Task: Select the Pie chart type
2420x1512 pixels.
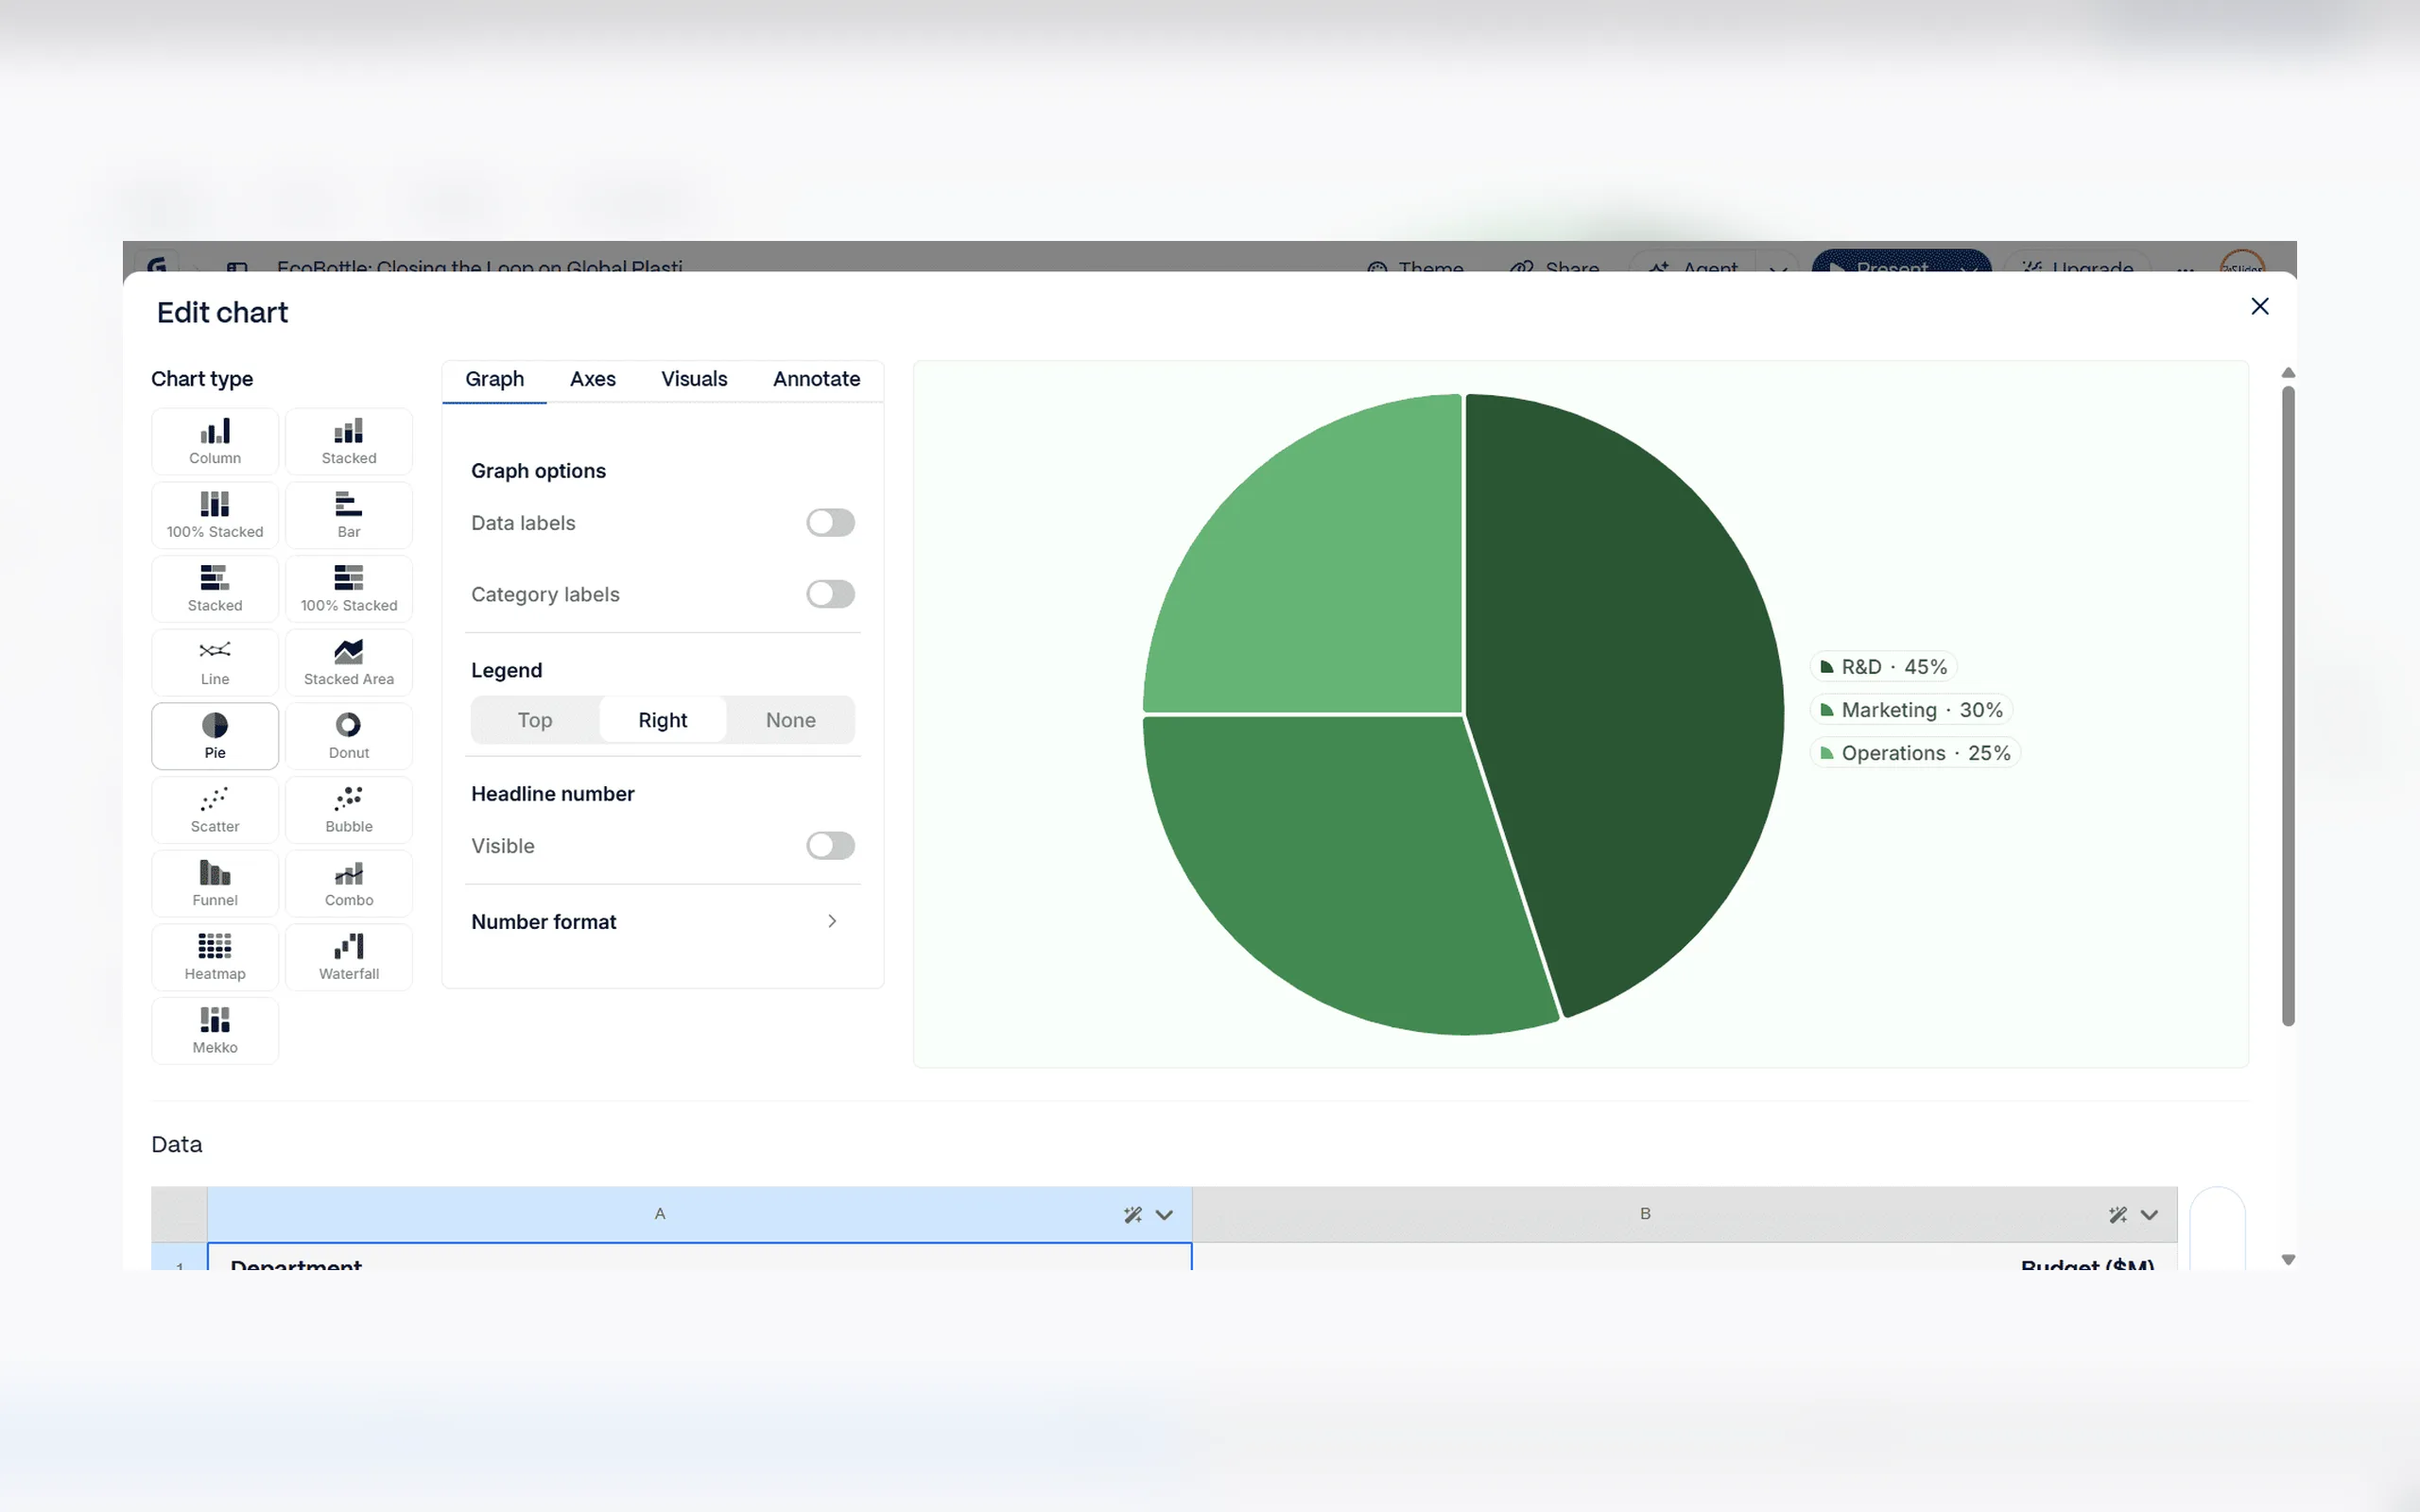Action: [x=215, y=736]
